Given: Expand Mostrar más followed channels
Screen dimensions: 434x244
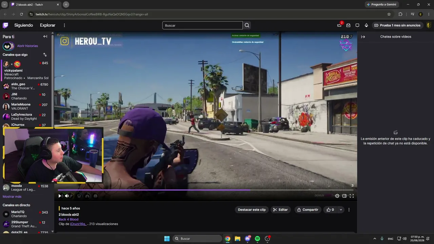Looking at the screenshot, I should [x=12, y=197].
